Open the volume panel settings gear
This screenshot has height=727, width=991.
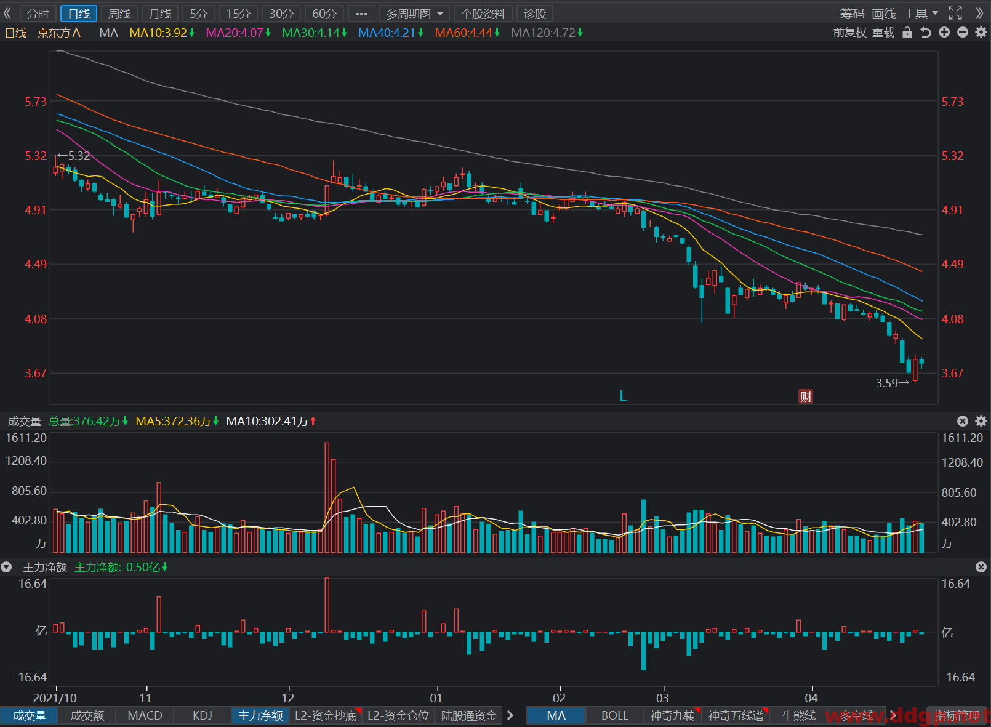[x=981, y=421]
